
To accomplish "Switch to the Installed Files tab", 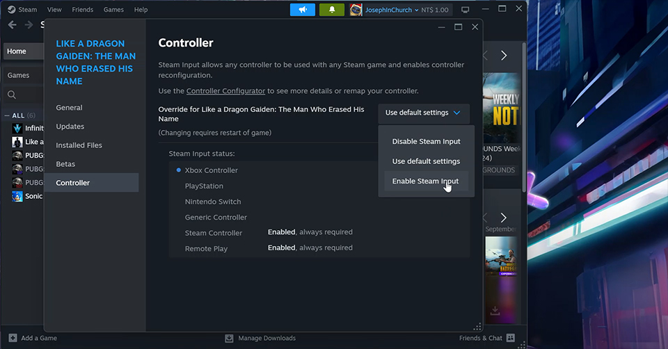I will 79,145.
